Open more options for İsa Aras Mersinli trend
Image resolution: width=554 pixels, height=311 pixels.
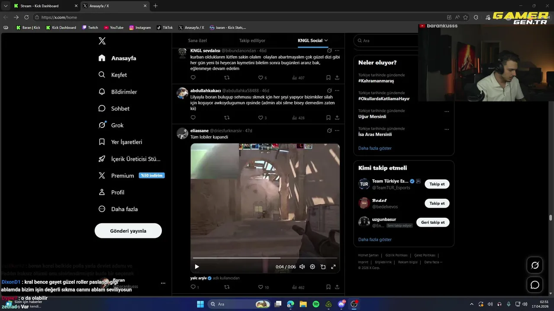tap(447, 129)
